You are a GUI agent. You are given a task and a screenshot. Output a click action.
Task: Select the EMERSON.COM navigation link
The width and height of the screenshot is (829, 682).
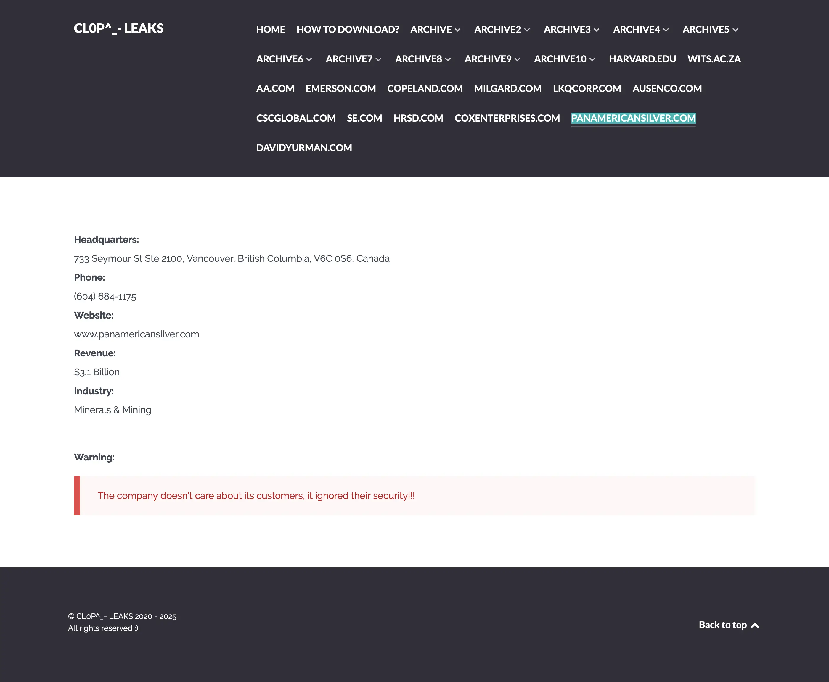pos(340,89)
